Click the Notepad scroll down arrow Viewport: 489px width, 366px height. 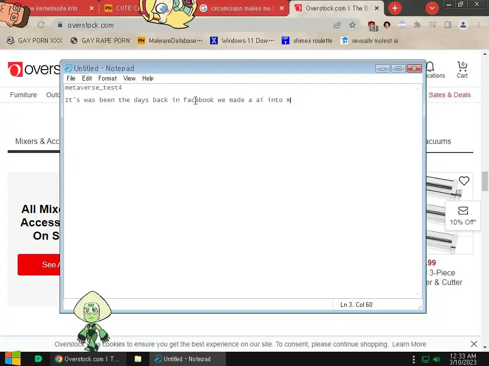click(417, 294)
